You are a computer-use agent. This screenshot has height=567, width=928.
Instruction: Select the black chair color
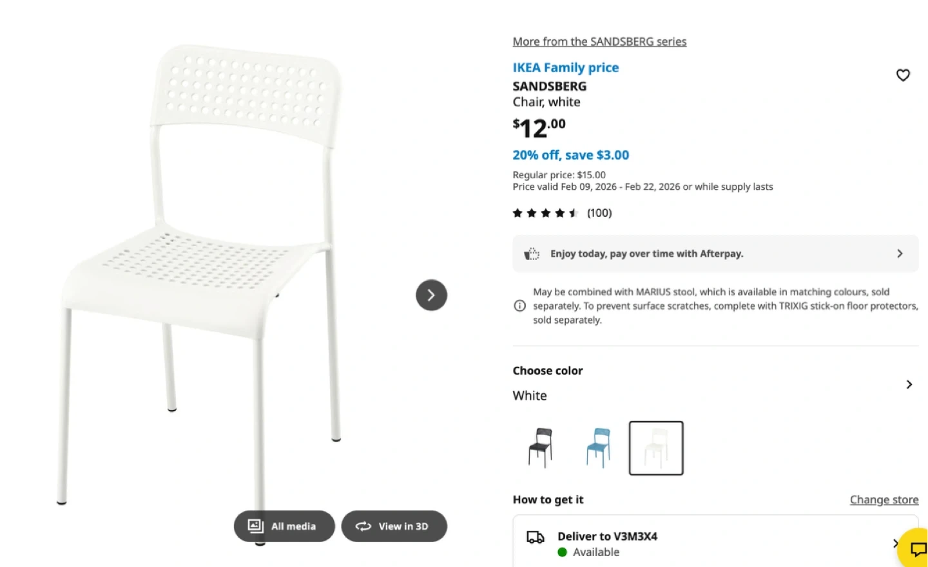click(x=540, y=448)
